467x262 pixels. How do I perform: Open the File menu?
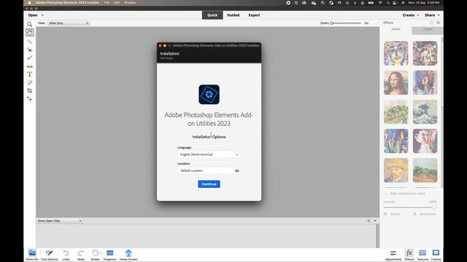[107, 3]
